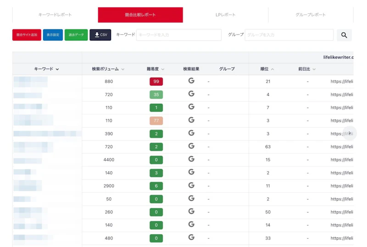The height and width of the screenshot is (247, 367).
Task: Focus the キーワードを入力 input field
Action: (x=178, y=35)
